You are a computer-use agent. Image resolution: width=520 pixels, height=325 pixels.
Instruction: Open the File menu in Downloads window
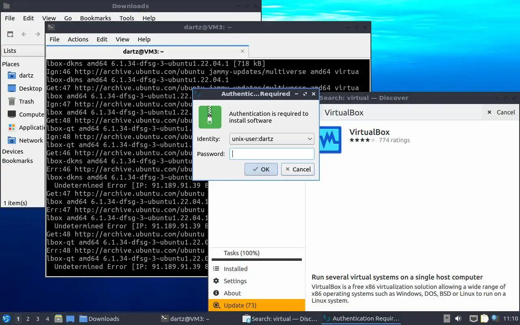[x=10, y=18]
